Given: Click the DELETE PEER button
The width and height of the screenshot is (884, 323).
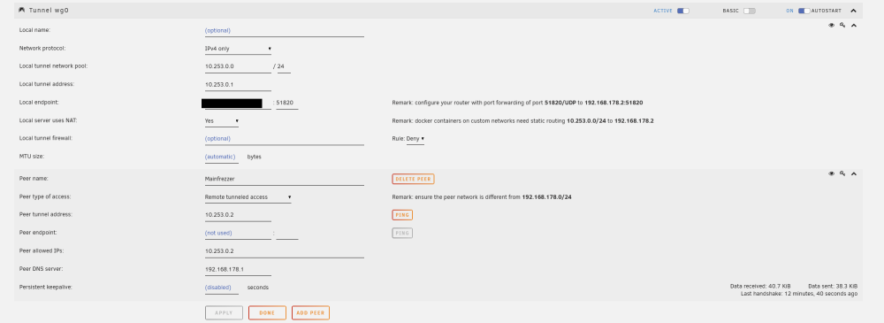Looking at the screenshot, I should [413, 179].
